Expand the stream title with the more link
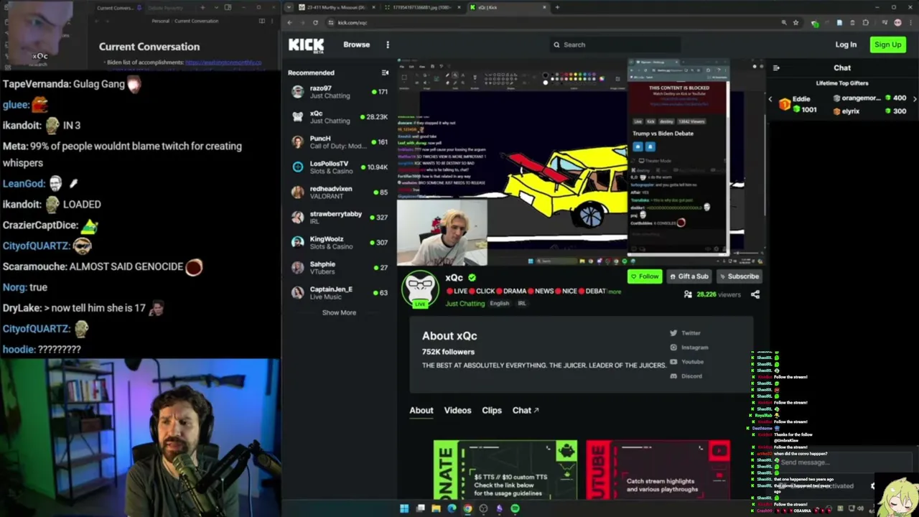The width and height of the screenshot is (919, 517). (615, 292)
